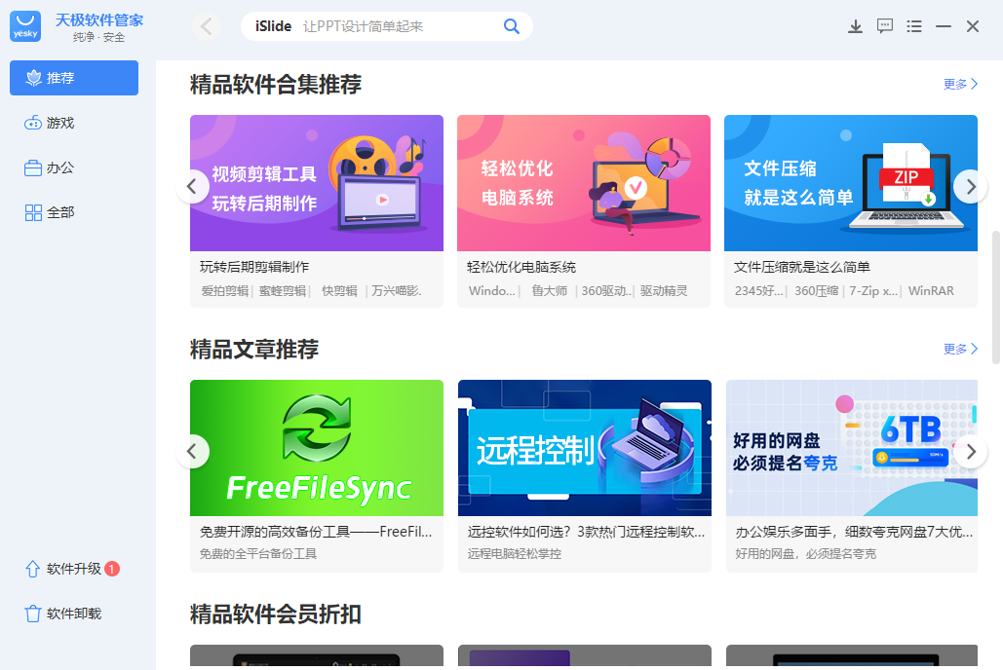Click 更多 next to 精品文章推荐
This screenshot has width=1003, height=670.
(x=960, y=349)
